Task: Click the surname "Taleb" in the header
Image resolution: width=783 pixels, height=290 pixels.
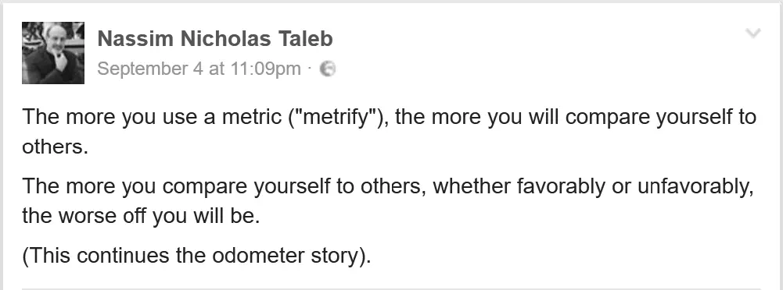Action: [x=306, y=39]
